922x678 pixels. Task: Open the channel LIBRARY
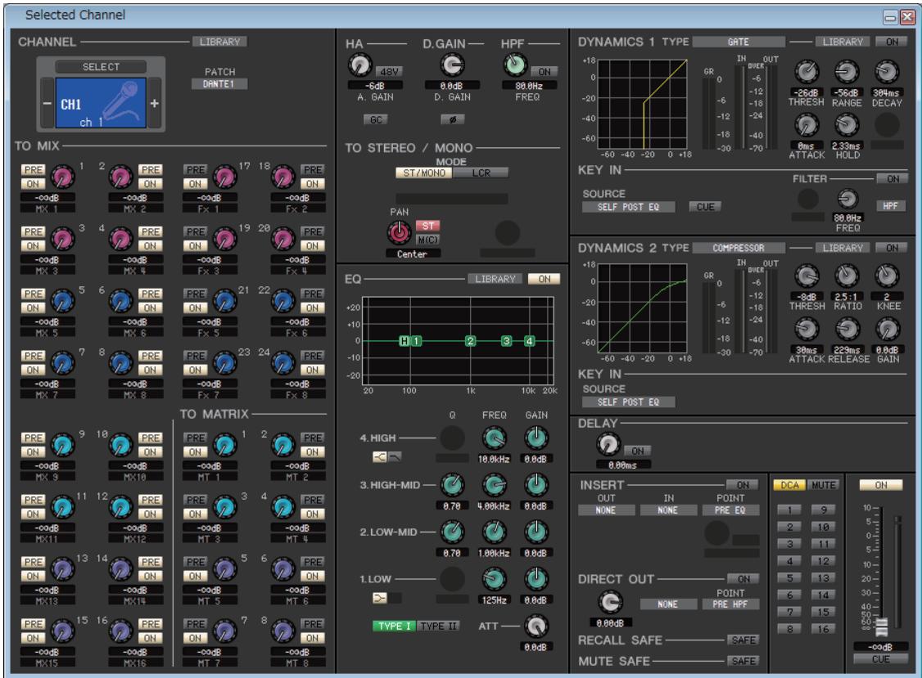[219, 42]
